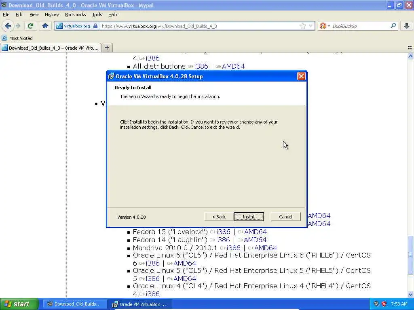
Task: Open Fedora 15 Lovelock i386 link
Action: click(223, 232)
